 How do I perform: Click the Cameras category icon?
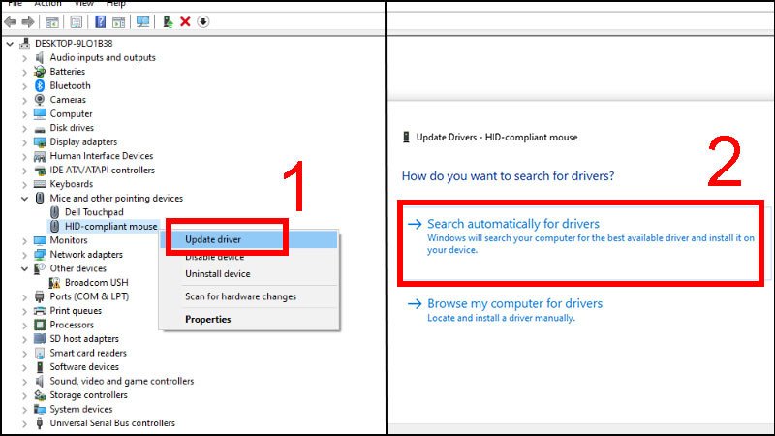click(40, 100)
